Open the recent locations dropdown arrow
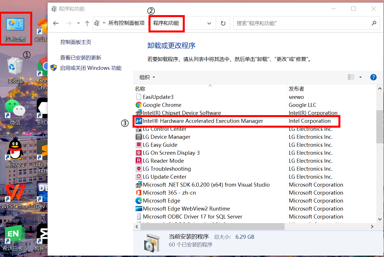The height and width of the screenshot is (257, 384). (78, 23)
